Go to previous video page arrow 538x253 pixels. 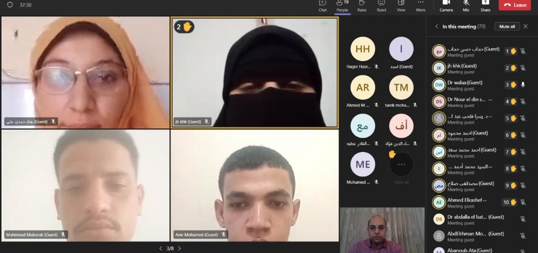161,248
